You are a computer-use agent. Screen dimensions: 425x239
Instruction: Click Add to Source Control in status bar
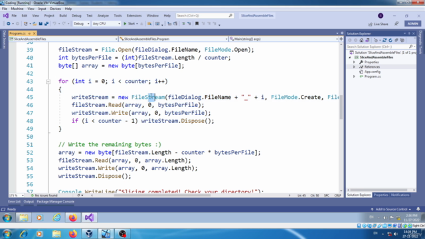(x=391, y=209)
